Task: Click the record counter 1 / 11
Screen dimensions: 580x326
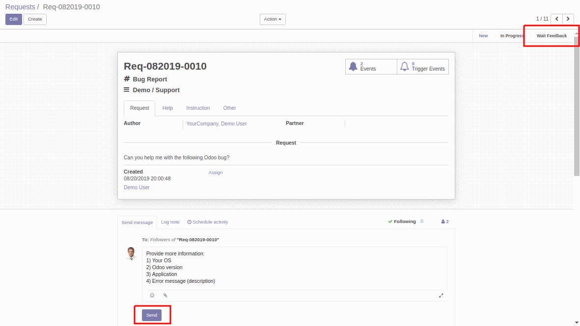Action: pos(542,19)
